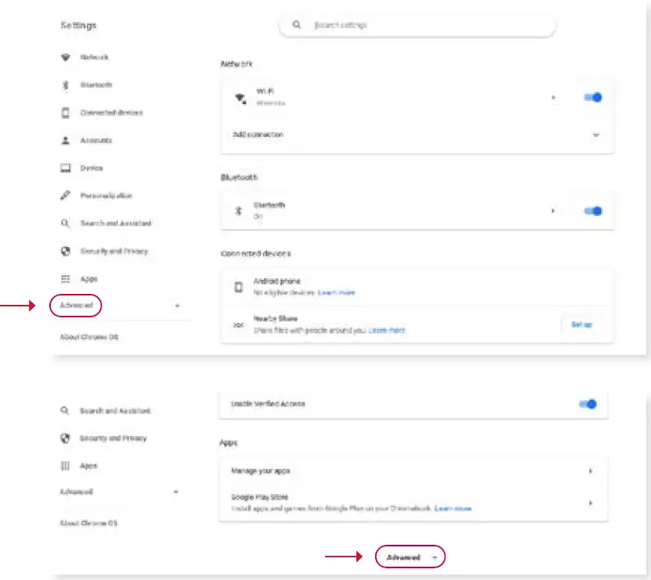
Task: Open About Chrome OS in top sidebar
Action: click(x=88, y=337)
